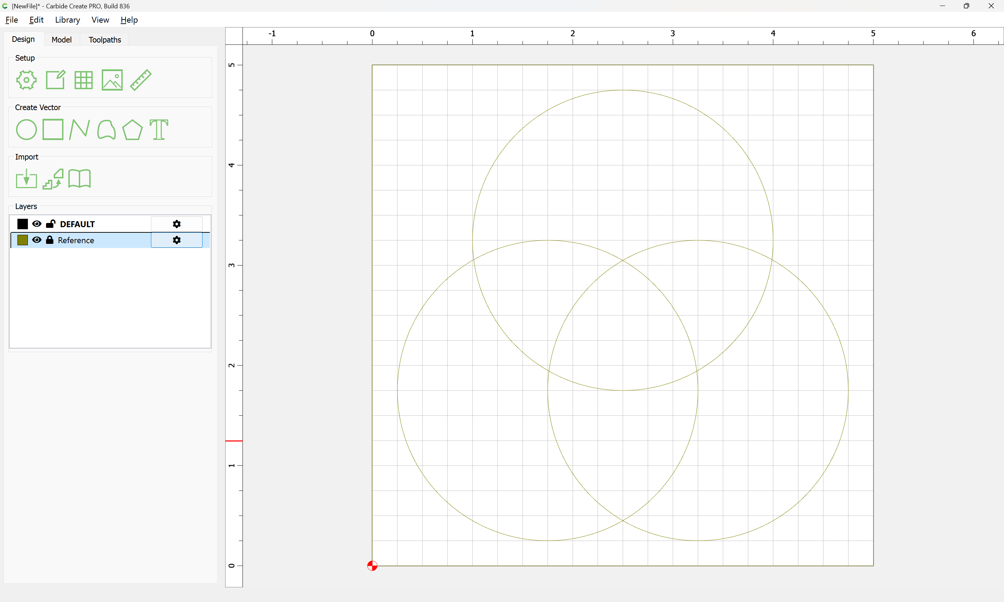The height and width of the screenshot is (602, 1004).
Task: Select the Circle vector tool
Action: click(26, 130)
